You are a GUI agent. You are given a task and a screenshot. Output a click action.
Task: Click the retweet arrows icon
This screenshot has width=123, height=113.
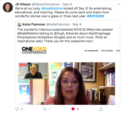click(45, 109)
